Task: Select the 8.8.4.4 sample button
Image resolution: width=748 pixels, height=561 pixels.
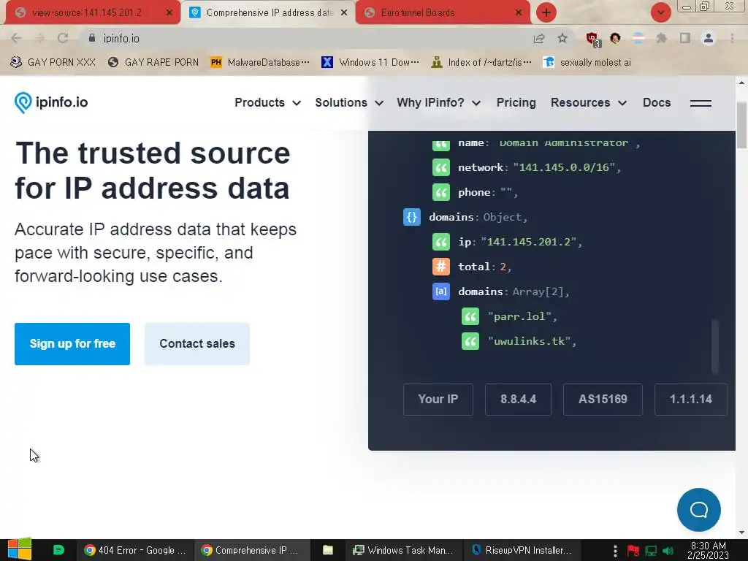Action: coord(518,400)
